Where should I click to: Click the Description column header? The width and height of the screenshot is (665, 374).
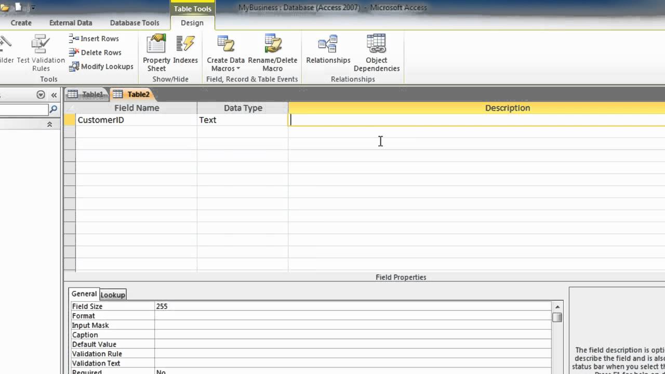[476, 108]
